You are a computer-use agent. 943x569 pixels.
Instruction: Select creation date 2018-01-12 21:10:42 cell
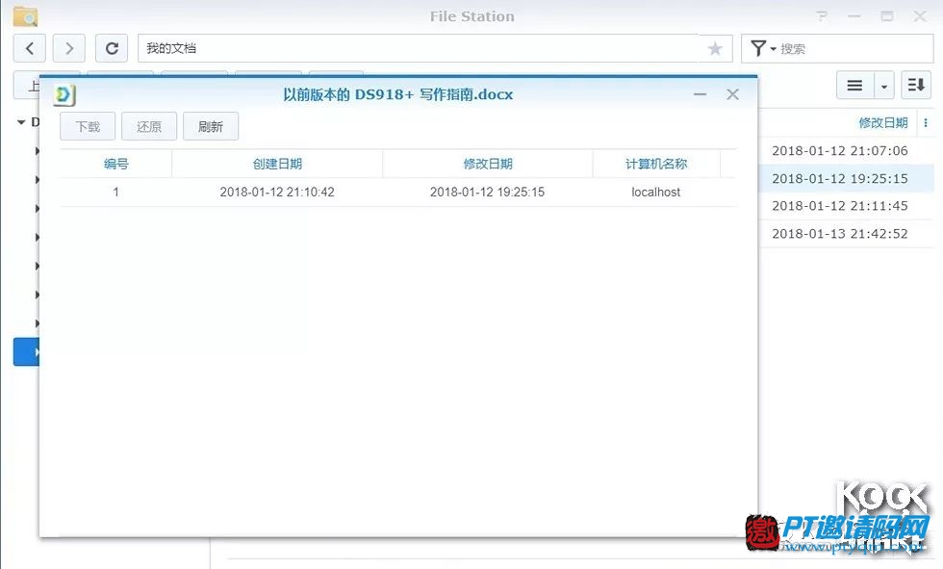[x=277, y=192]
